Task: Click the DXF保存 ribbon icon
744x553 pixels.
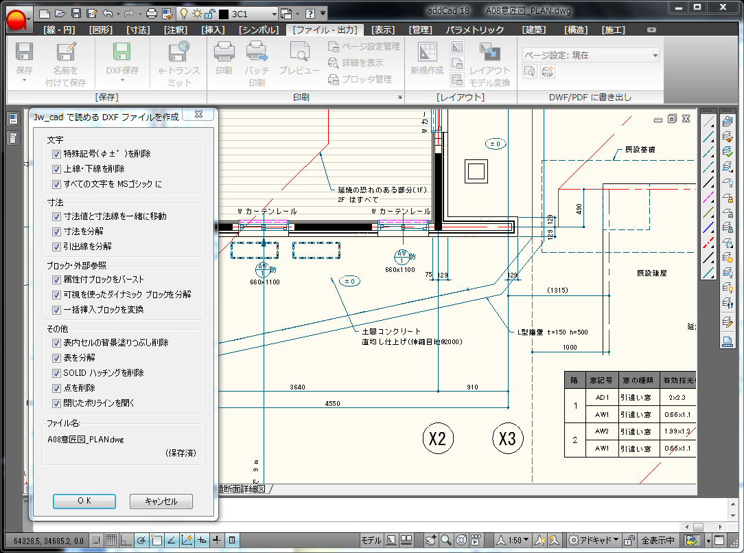Action: tap(122, 52)
